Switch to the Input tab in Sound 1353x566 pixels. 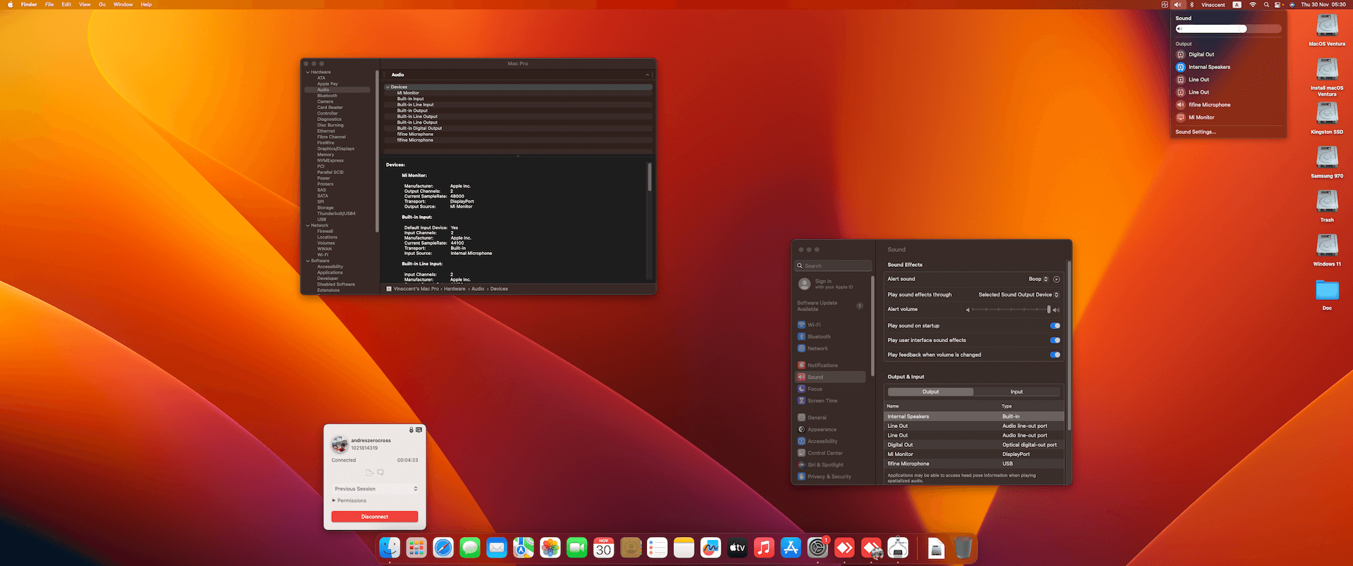tap(1016, 392)
